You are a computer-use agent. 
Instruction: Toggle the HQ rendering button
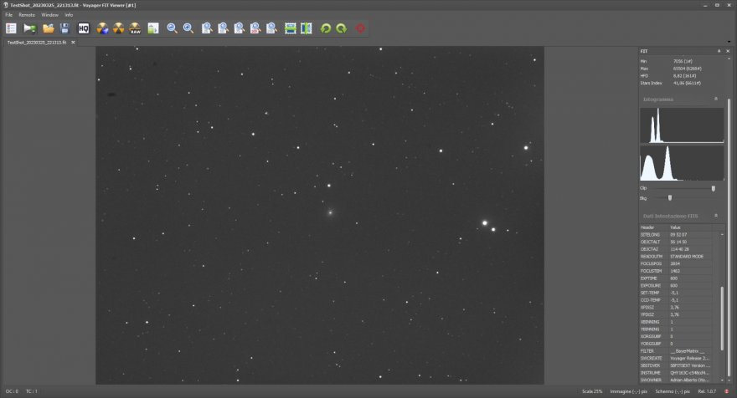click(x=84, y=28)
